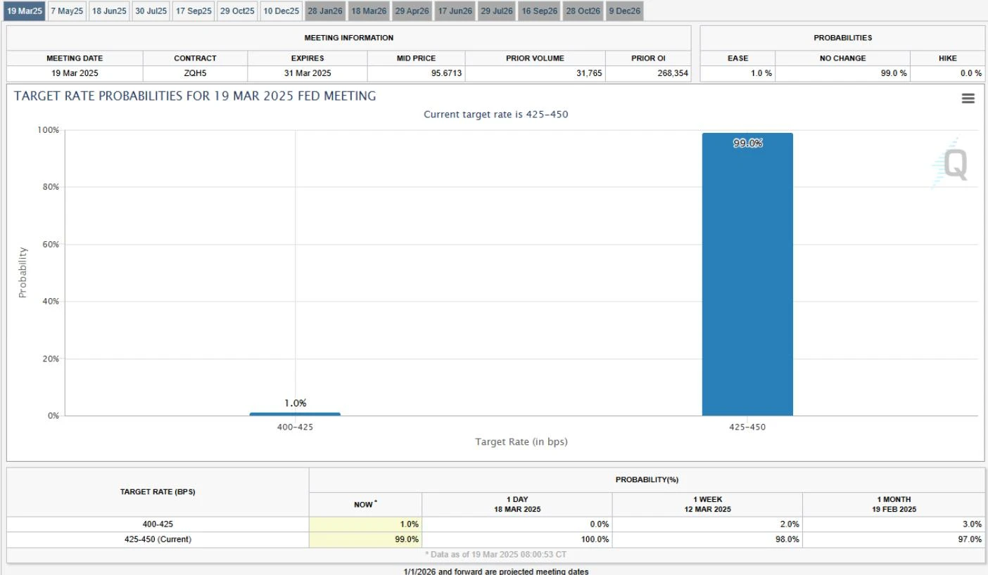
Task: Click the active 19 Mar25 tab
Action: point(24,11)
